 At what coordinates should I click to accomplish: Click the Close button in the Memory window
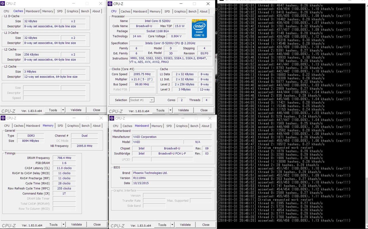(x=97, y=225)
